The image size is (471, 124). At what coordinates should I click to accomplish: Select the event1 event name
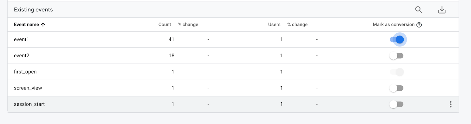pos(21,39)
